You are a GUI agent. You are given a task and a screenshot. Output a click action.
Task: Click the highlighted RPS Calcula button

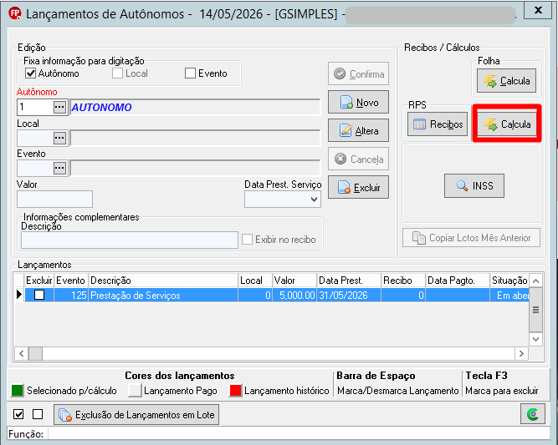507,124
